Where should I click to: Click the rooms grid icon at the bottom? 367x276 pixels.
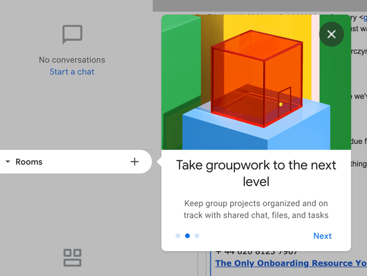click(x=72, y=258)
